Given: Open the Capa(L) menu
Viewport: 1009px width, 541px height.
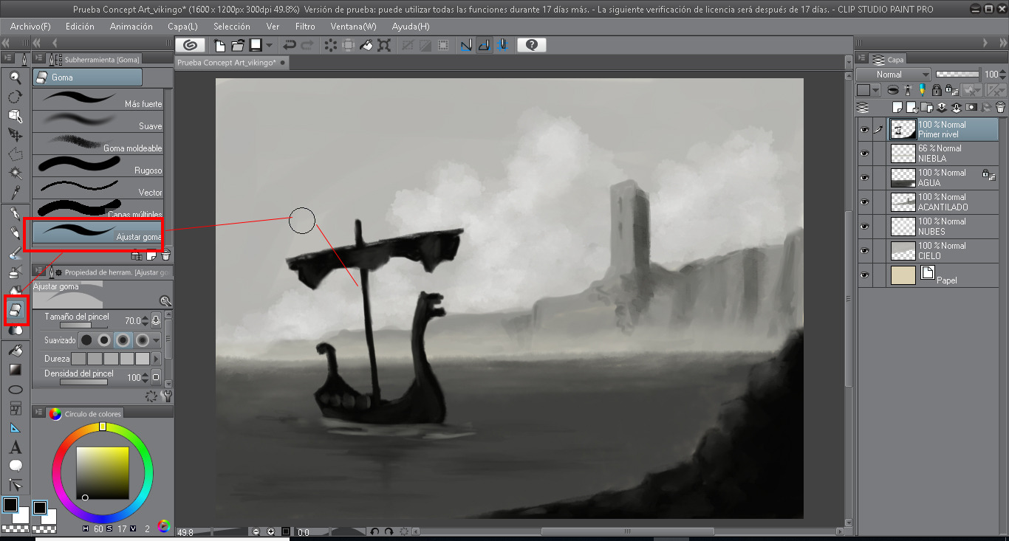Looking at the screenshot, I should click(x=182, y=27).
